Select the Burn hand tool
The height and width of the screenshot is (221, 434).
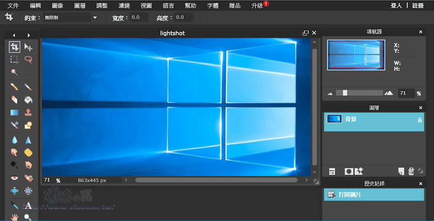[x=28, y=165]
